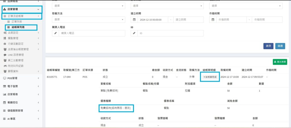
Task: Click the pencil icon beside 購買人電話
Action: tap(56, 33)
